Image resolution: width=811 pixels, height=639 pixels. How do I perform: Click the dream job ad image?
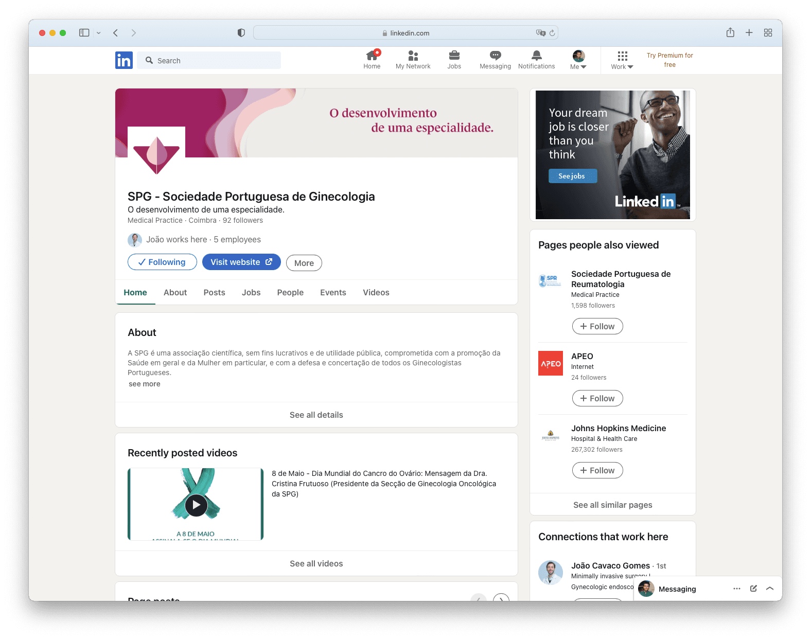click(613, 155)
